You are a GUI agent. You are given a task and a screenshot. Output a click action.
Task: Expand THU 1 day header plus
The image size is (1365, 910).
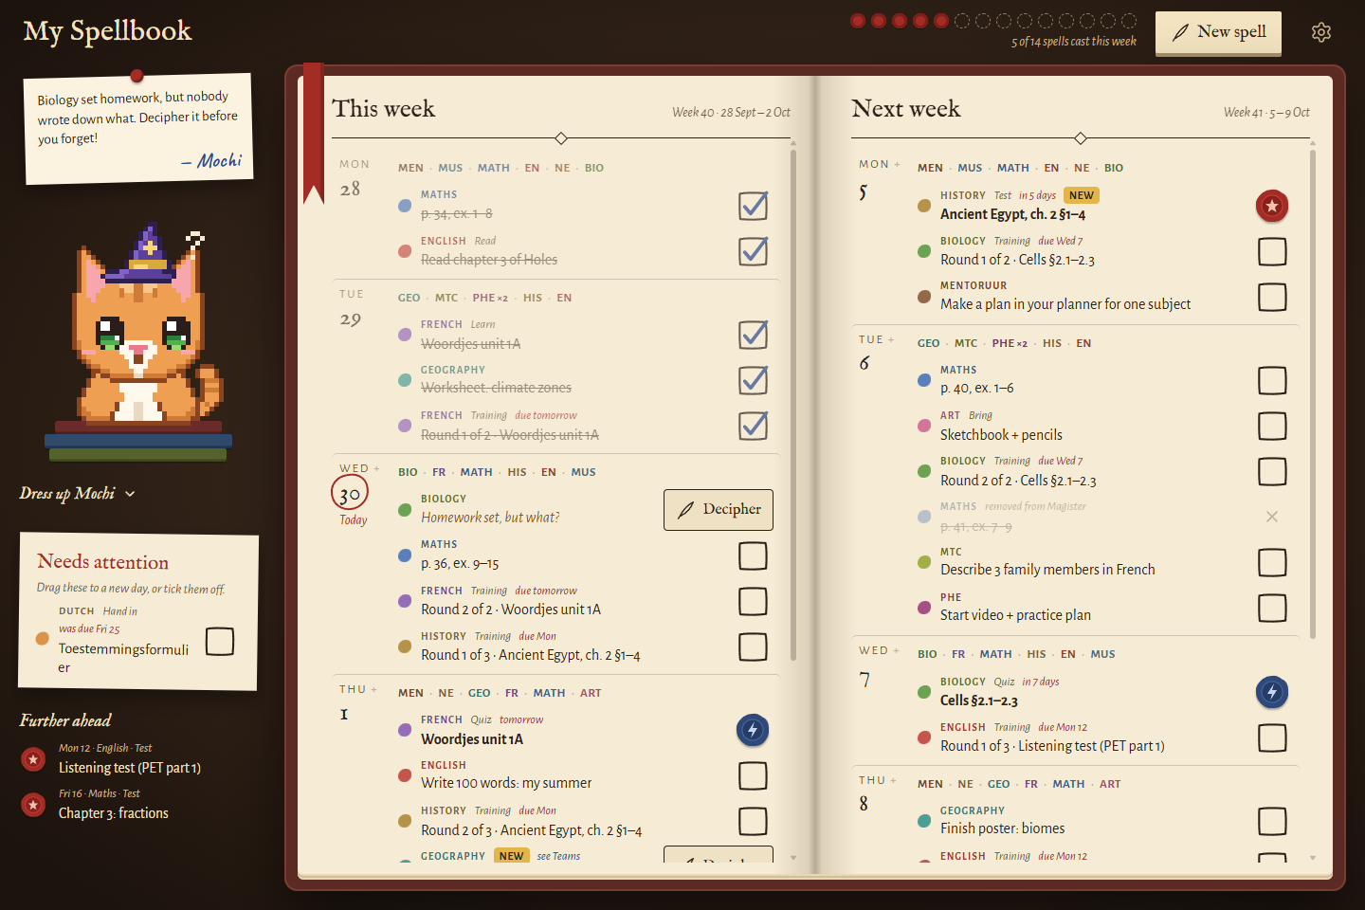[x=373, y=689]
